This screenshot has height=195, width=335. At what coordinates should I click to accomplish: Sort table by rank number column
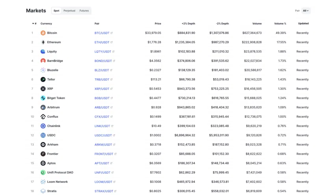[34, 24]
